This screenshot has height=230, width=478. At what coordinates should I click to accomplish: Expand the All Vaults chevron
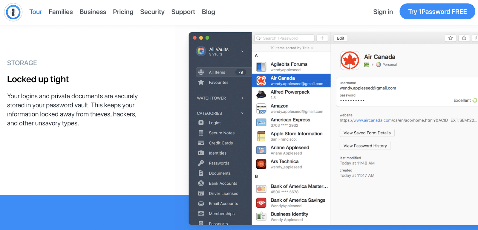point(242,51)
